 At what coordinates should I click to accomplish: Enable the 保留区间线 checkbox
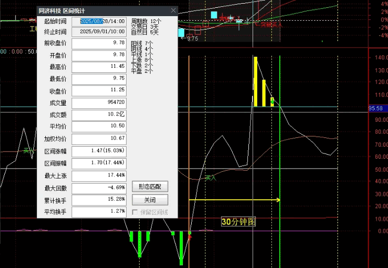135,212
